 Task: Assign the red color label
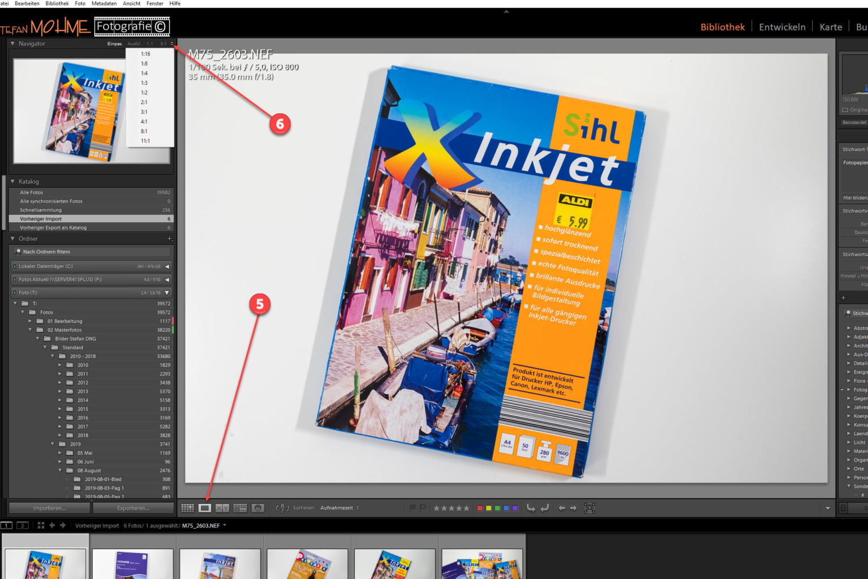(x=480, y=508)
